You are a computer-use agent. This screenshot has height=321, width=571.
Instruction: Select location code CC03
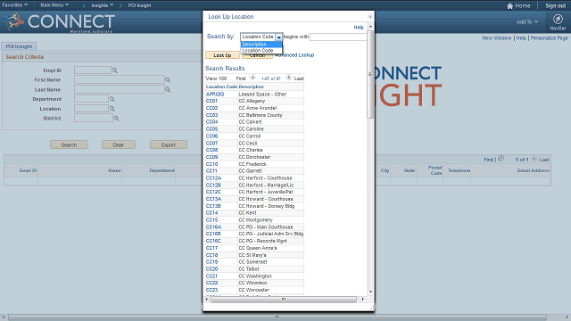pos(211,115)
